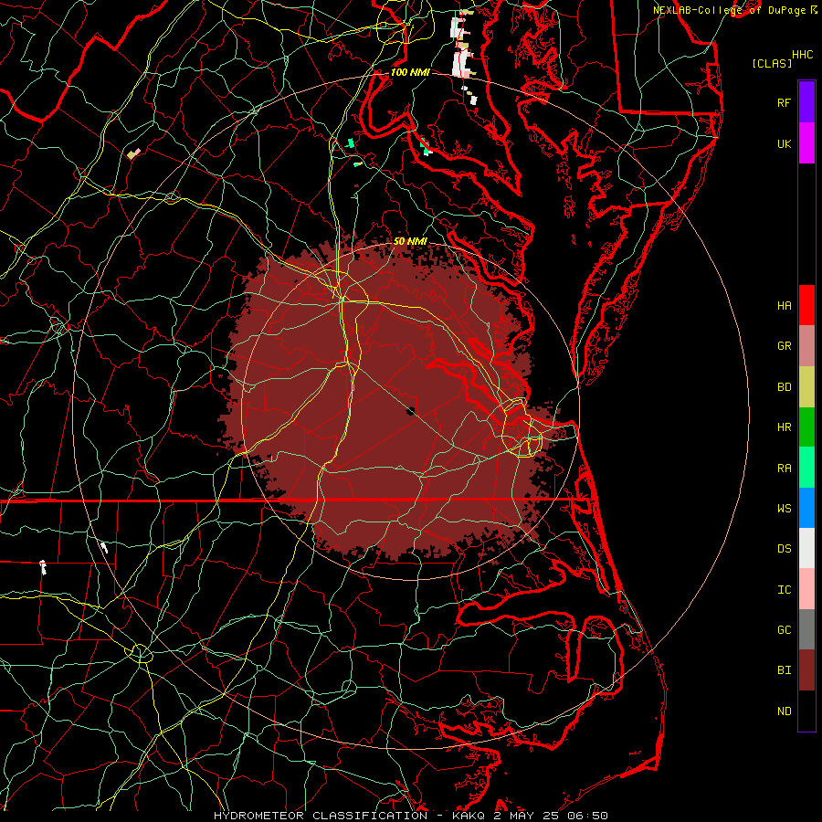Click the [CLAS] legend header
Viewport: 822px width, 822px height.
pyautogui.click(x=772, y=63)
